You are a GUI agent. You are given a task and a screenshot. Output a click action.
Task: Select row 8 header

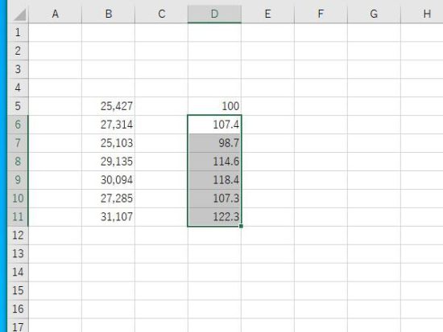18,162
